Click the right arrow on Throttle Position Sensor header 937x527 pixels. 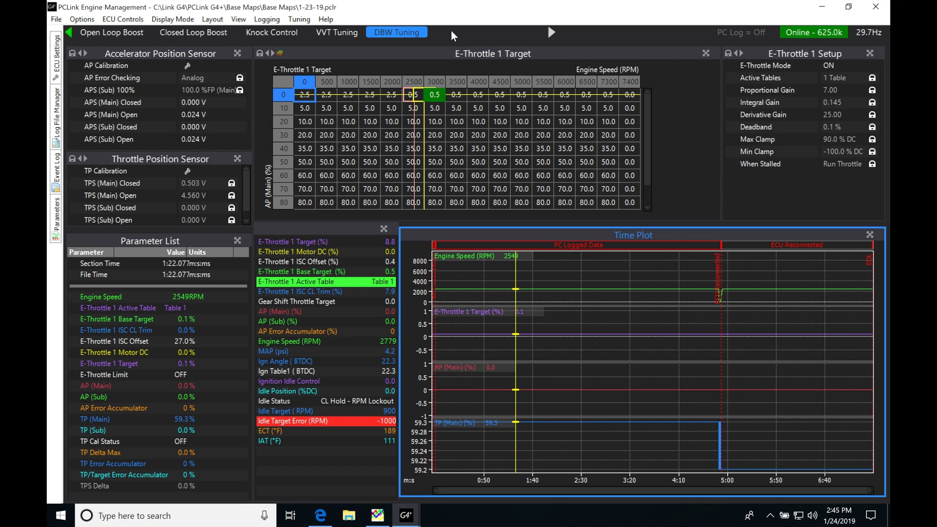click(86, 159)
